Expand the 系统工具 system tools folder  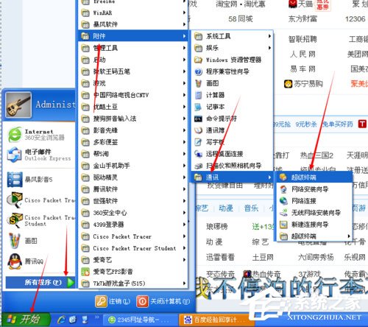click(x=232, y=36)
